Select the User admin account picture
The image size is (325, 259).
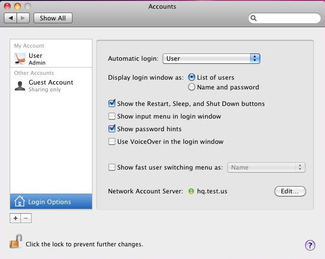20,59
